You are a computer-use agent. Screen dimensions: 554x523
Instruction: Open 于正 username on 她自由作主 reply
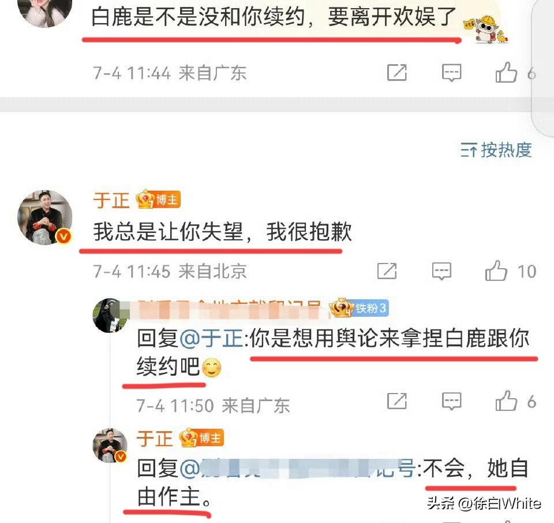tap(155, 439)
